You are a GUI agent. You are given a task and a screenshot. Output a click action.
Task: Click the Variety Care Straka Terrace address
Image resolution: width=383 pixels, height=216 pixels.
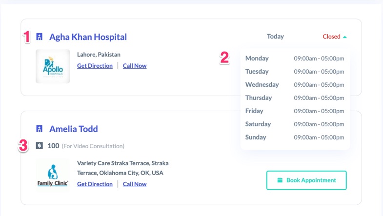[123, 168]
